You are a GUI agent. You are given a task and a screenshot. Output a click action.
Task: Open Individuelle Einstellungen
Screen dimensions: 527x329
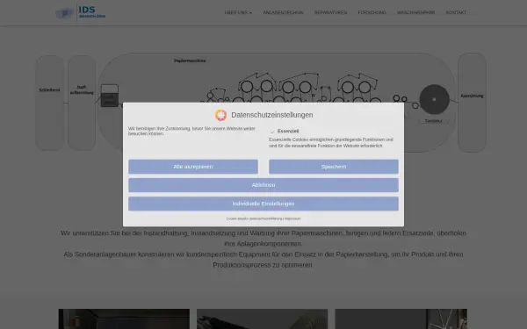point(263,204)
